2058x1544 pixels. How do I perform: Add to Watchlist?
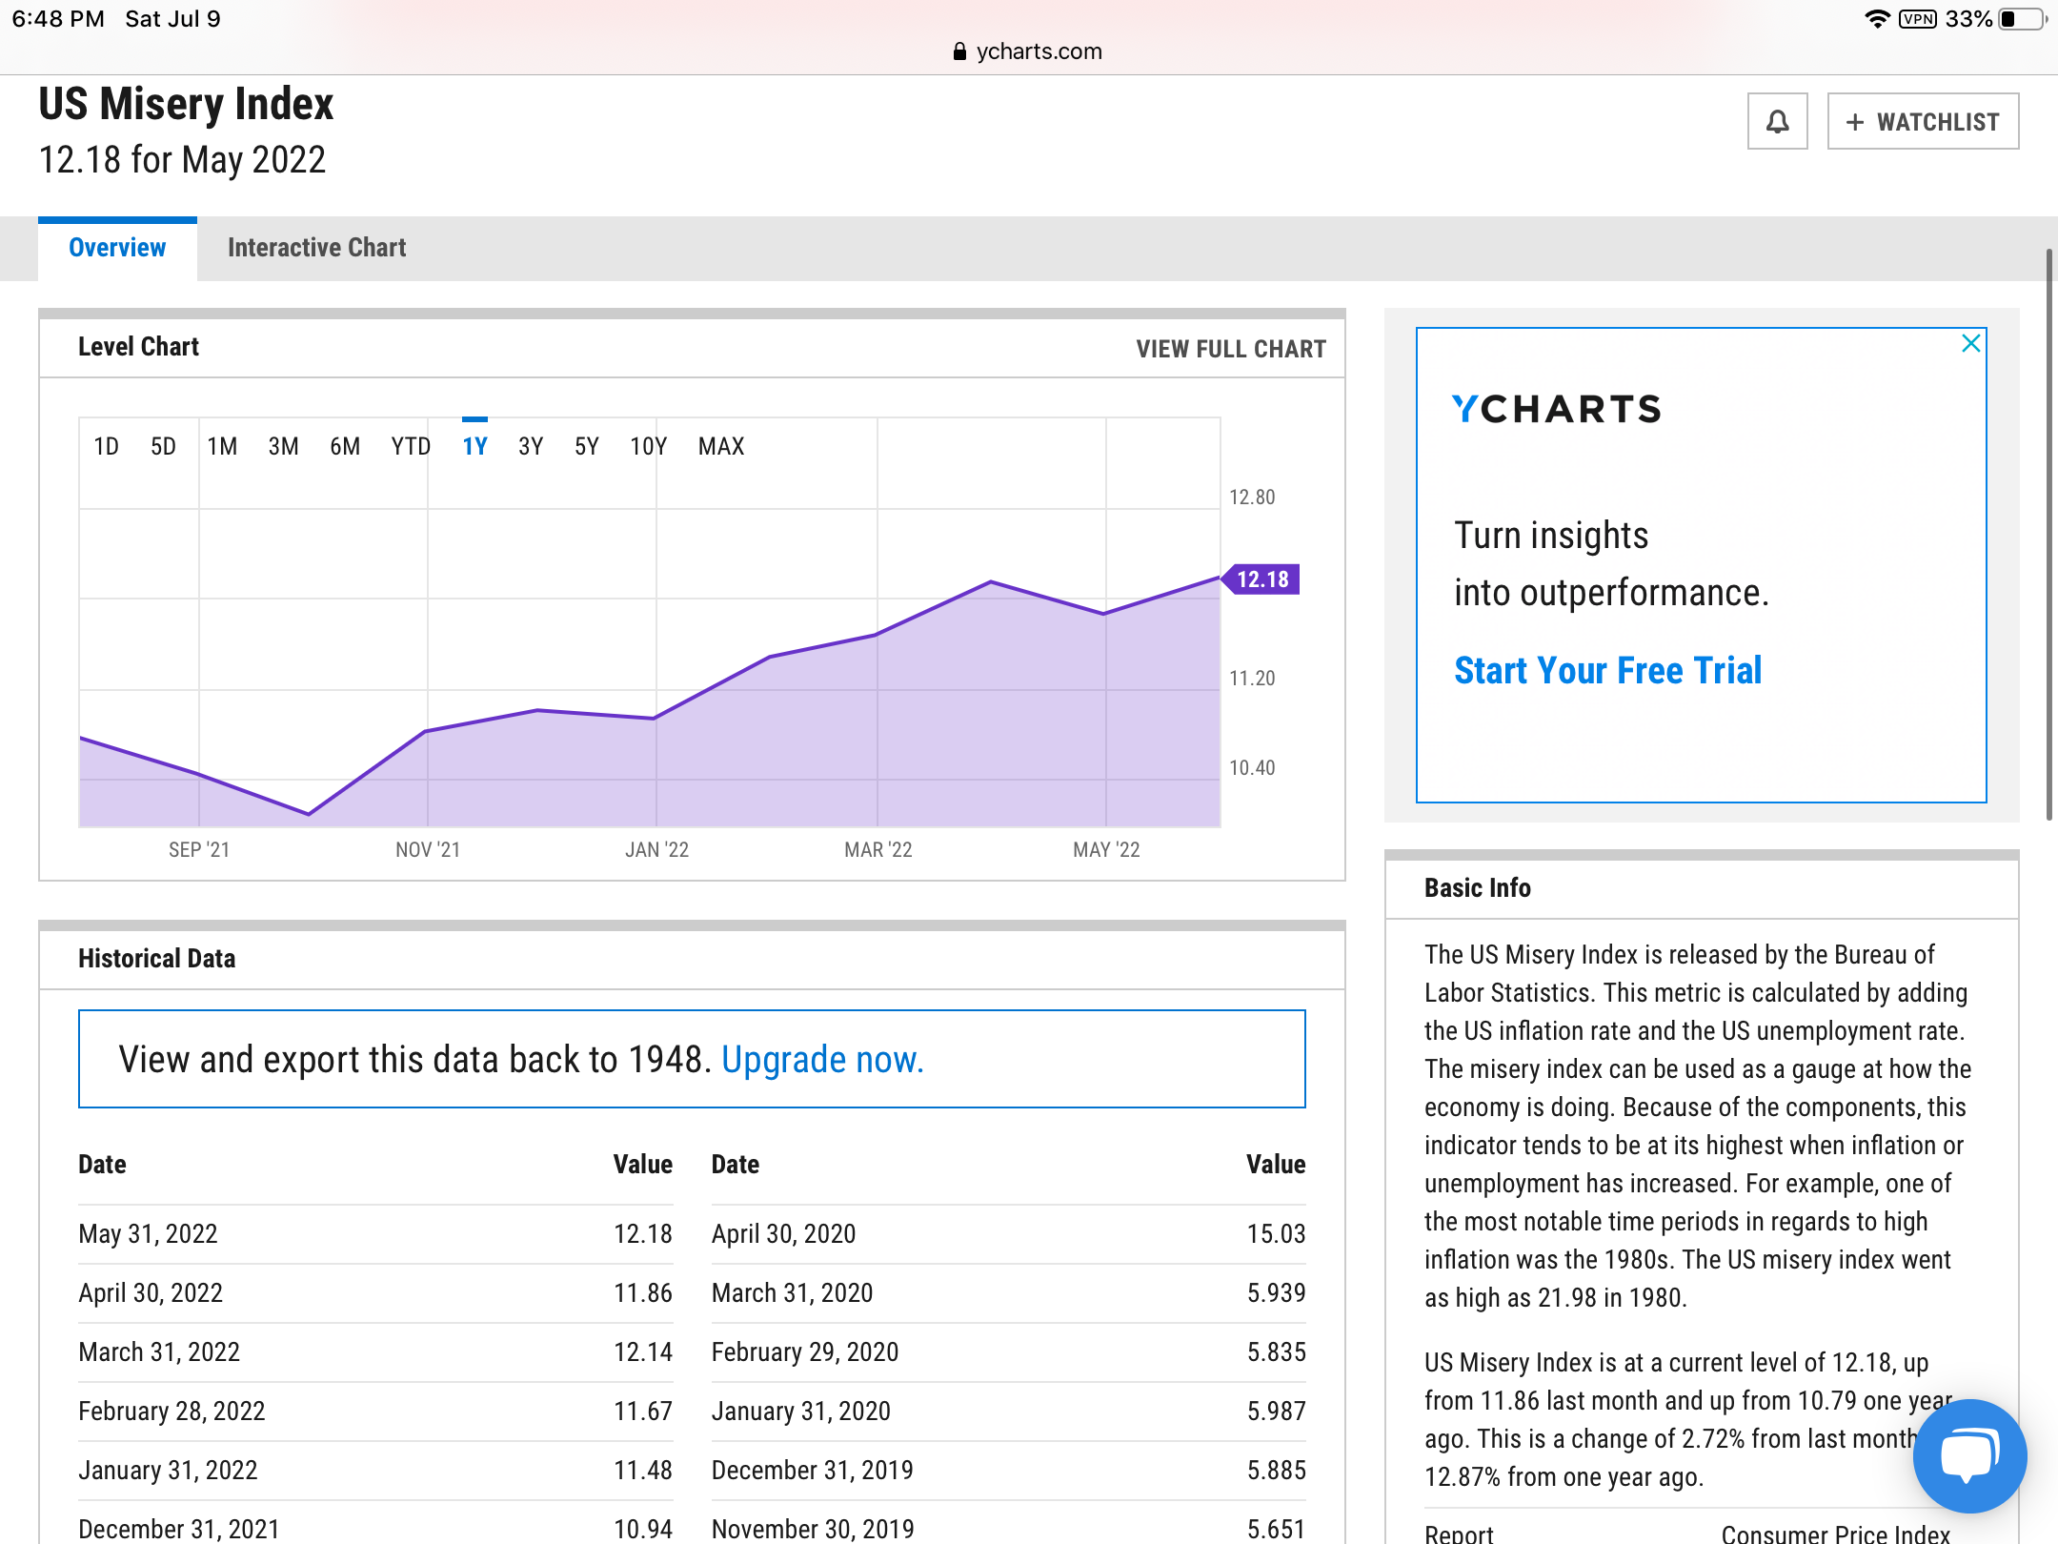(x=1923, y=121)
